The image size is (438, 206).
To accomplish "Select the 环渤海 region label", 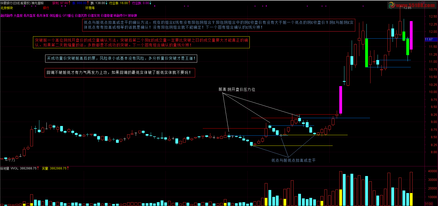I will (90, 8).
